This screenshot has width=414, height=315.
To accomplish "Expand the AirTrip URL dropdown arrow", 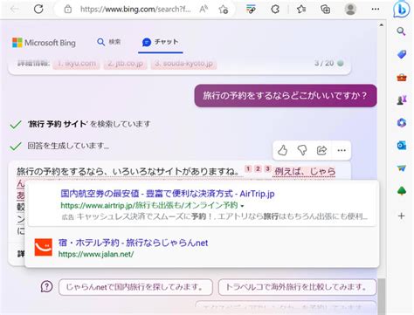I will point(242,206).
